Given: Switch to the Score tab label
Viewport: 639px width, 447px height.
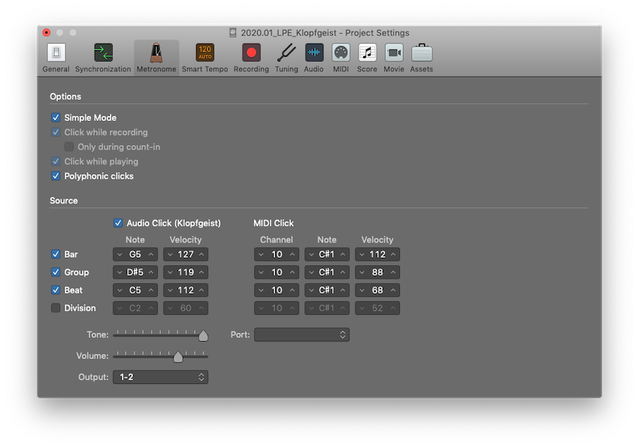Looking at the screenshot, I should click(x=367, y=69).
